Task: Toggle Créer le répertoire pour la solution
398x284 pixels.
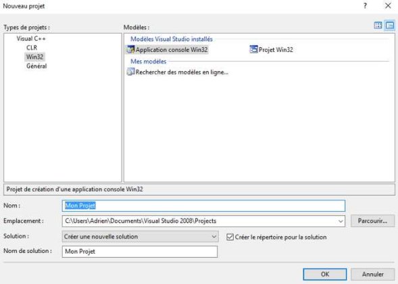Action: [x=230, y=237]
